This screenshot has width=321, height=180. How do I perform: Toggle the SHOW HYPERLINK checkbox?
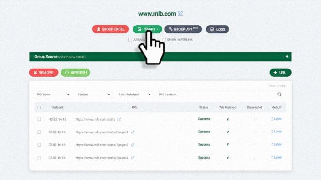[164, 40]
